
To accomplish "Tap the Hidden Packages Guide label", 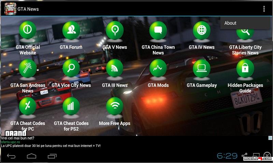I will 245,88.
